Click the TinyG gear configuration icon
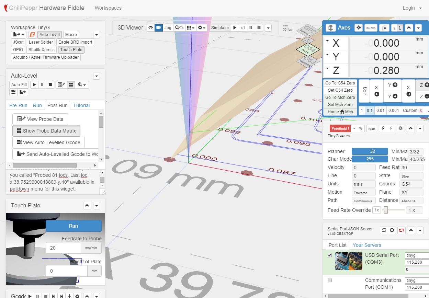 (x=400, y=128)
